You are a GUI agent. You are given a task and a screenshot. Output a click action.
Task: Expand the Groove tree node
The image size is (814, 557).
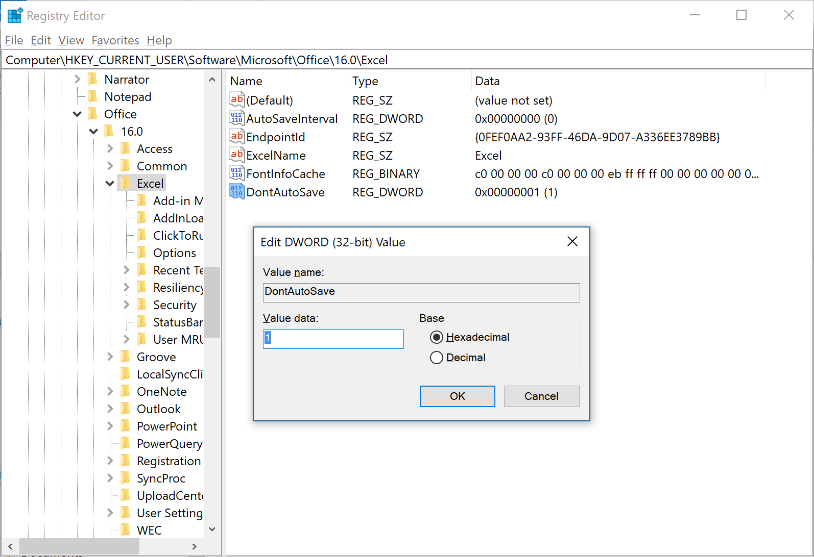click(x=110, y=357)
